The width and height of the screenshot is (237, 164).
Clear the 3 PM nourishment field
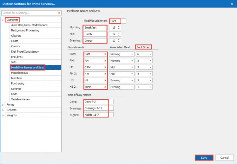[105, 67]
